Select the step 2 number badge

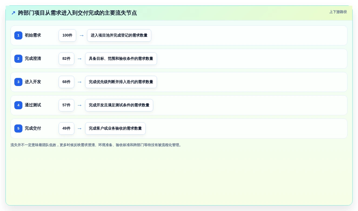click(x=18, y=59)
